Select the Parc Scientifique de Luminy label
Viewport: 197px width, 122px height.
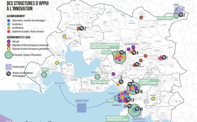point(117,119)
